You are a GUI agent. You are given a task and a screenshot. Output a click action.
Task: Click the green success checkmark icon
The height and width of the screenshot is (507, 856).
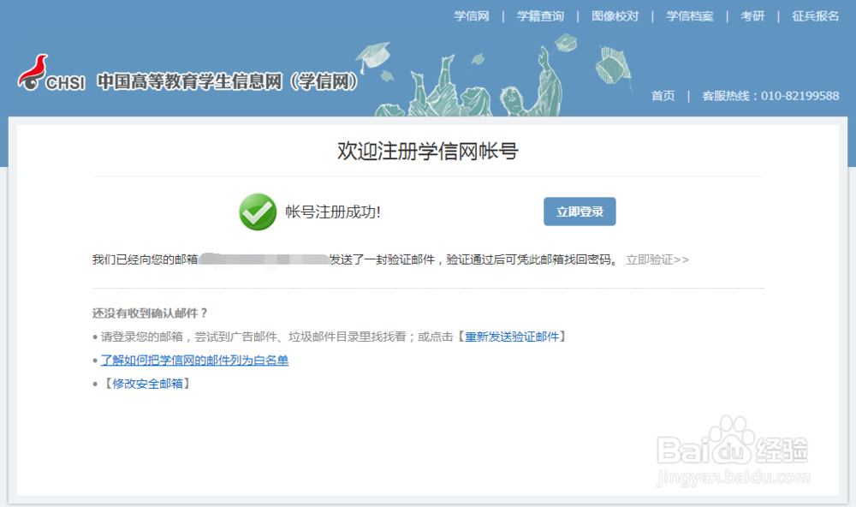coord(258,212)
